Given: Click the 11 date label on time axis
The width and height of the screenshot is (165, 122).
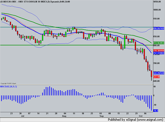Looking at the screenshot, I should pyautogui.click(x=74, y=114).
